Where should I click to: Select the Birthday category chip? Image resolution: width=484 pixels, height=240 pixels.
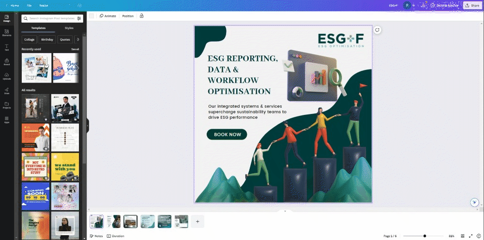point(47,40)
